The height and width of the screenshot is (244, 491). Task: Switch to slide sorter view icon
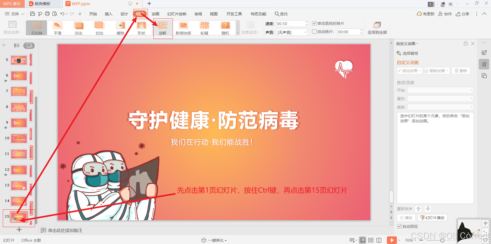371,240
